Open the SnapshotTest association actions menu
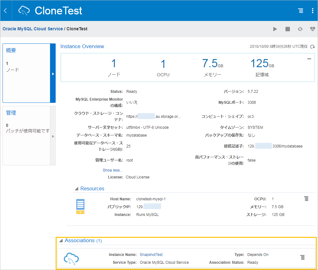Viewport: 318px width, 270px height. tap(303, 257)
